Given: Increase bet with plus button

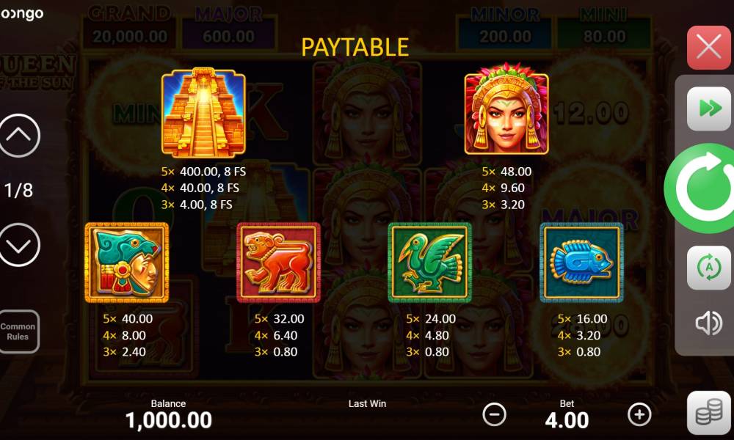Looking at the screenshot, I should coord(639,414).
